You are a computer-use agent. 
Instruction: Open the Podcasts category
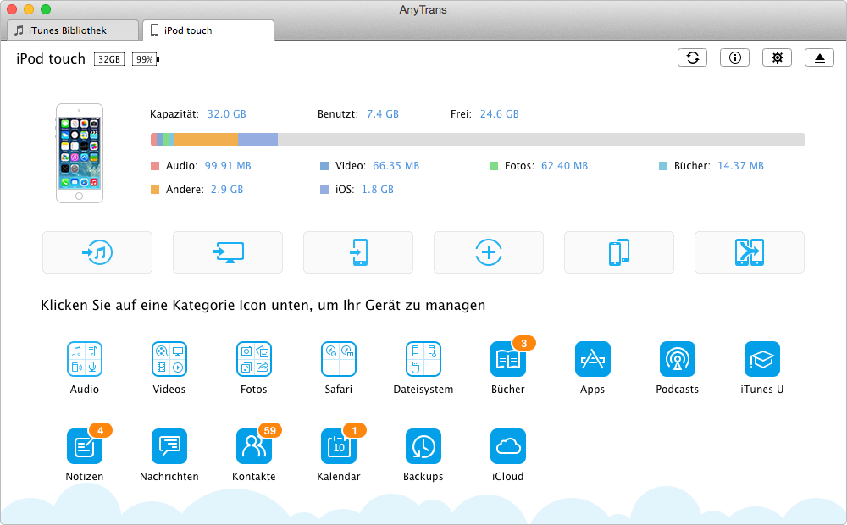pyautogui.click(x=678, y=359)
